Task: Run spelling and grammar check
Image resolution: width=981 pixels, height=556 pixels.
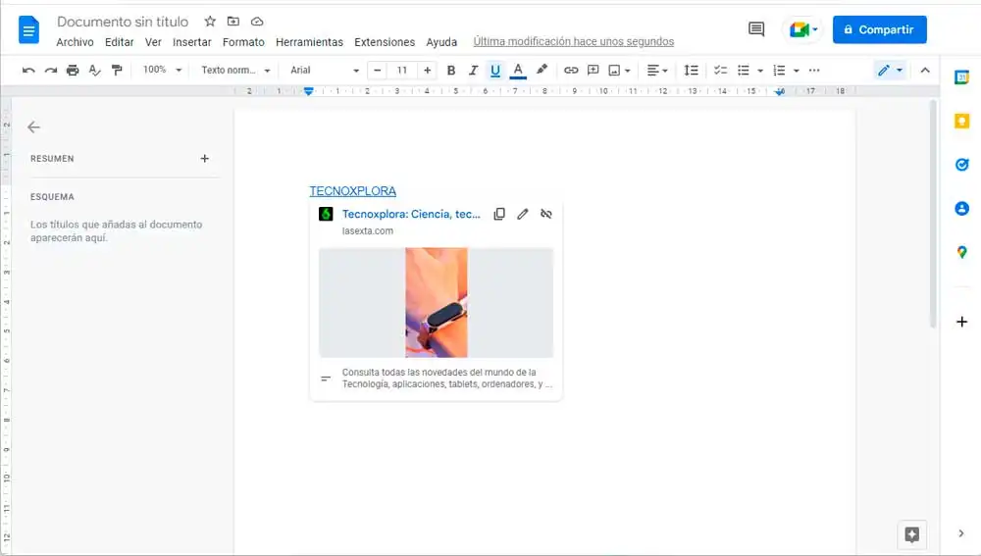Action: (94, 70)
